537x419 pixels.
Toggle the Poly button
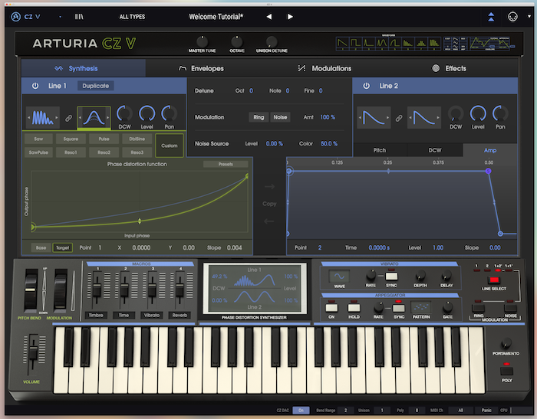coord(506,371)
